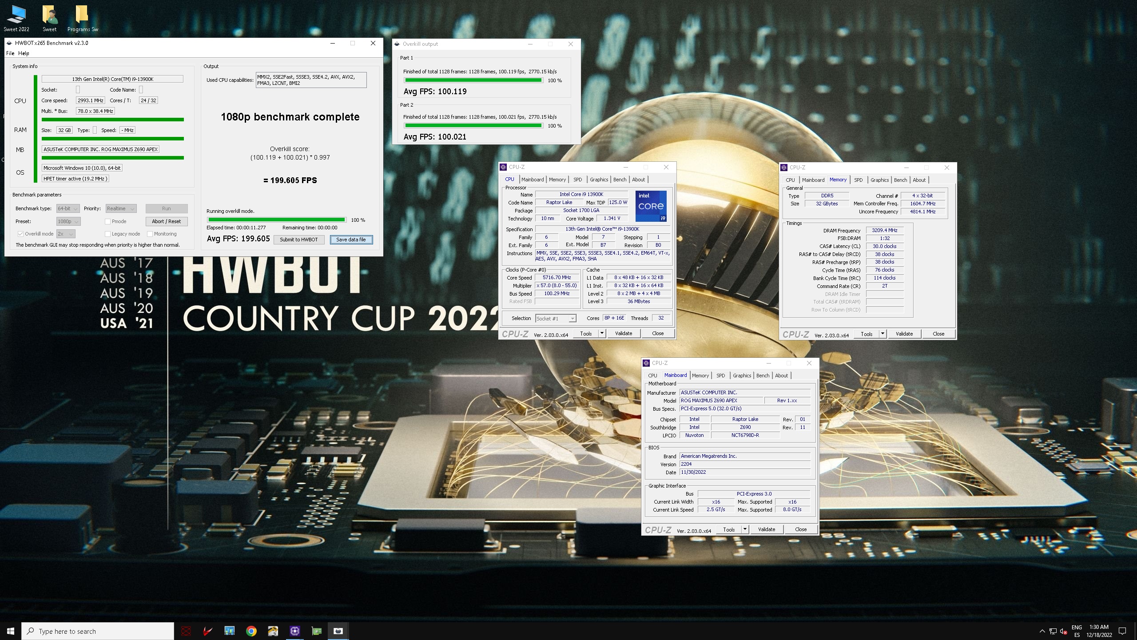The image size is (1137, 640).
Task: Click the taskbar clock showing 1:30 AM
Action: 1099,631
